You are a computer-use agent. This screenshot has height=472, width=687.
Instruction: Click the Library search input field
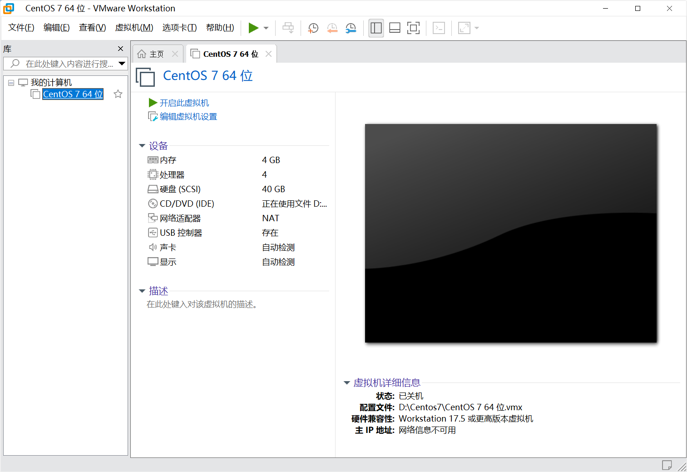coord(64,64)
